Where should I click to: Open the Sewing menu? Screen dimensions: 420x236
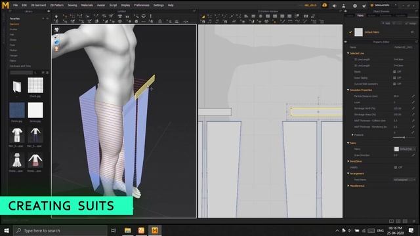point(72,5)
